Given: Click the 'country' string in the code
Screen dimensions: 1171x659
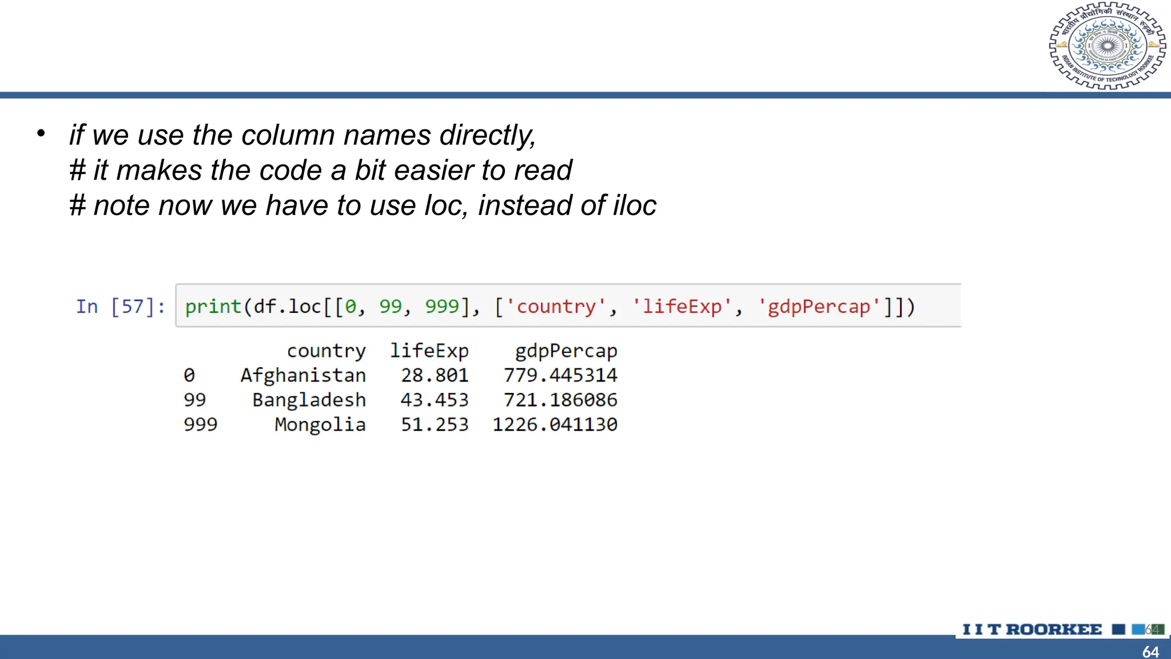Looking at the screenshot, I should [556, 307].
